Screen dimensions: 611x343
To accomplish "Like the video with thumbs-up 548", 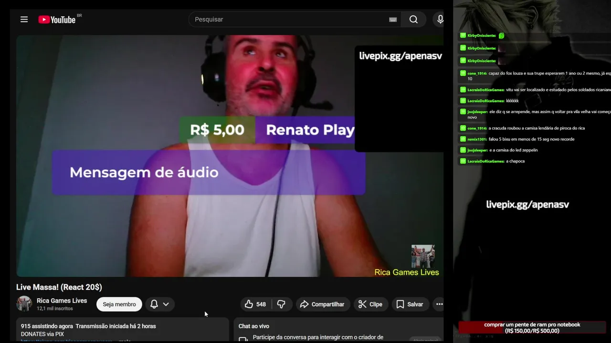I will click(x=256, y=304).
